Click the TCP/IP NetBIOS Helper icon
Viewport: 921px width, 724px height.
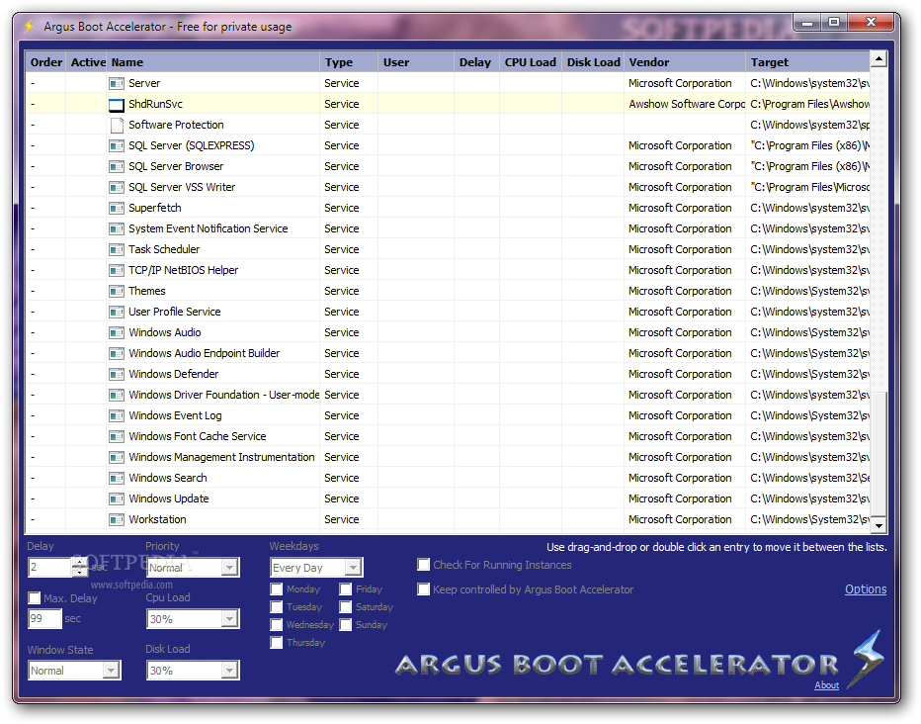117,271
